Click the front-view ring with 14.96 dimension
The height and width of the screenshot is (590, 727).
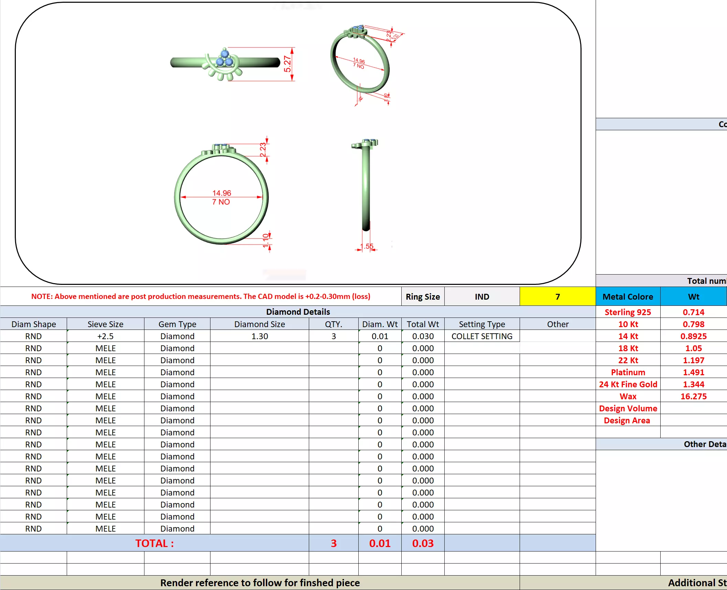pos(221,196)
